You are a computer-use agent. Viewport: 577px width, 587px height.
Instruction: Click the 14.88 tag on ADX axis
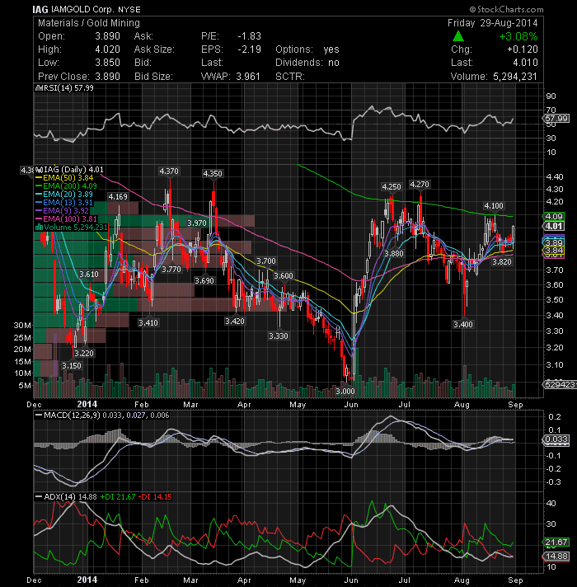point(556,556)
